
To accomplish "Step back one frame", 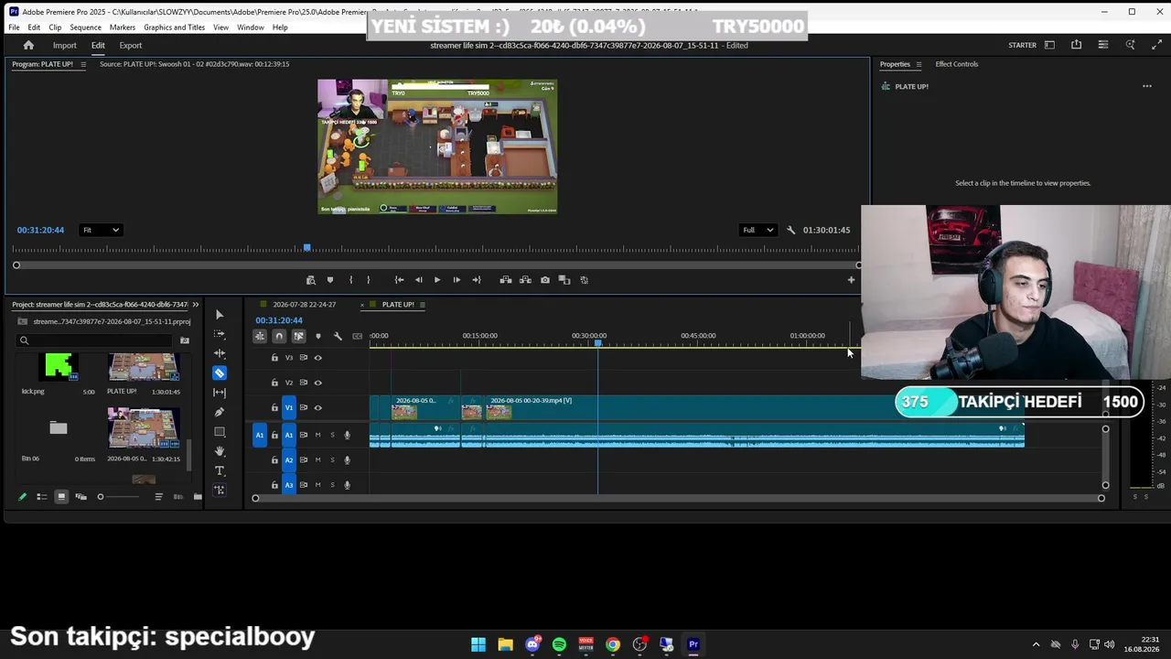I will [419, 280].
